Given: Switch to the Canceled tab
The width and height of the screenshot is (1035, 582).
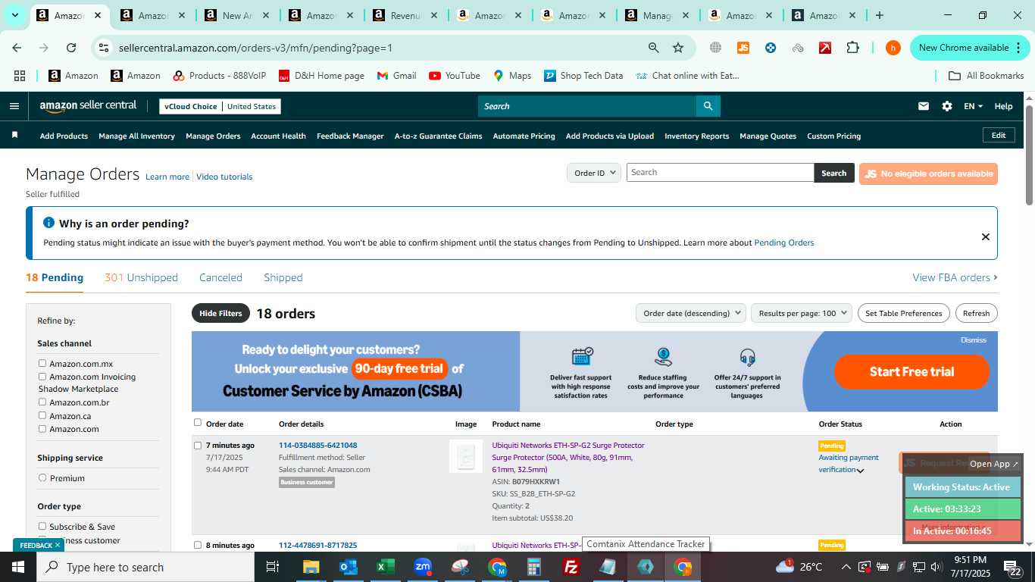Looking at the screenshot, I should 220,277.
